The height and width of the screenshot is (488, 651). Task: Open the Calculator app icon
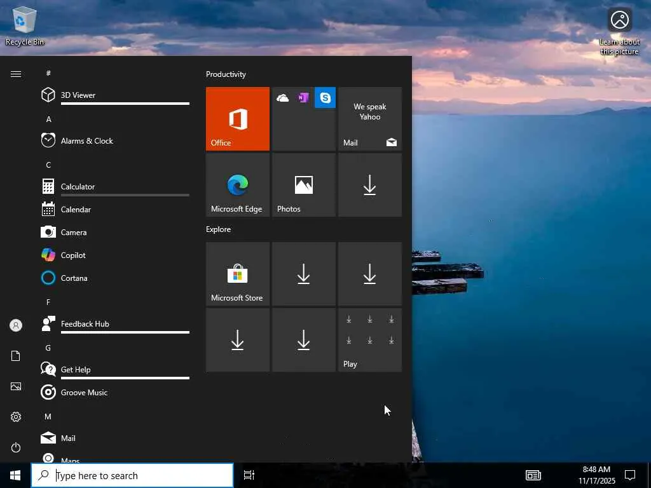click(x=48, y=186)
